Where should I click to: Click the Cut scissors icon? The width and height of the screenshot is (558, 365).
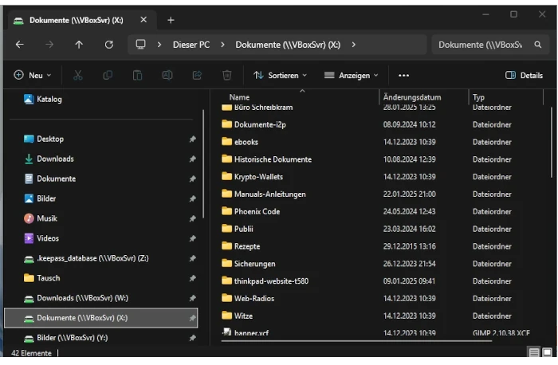pos(78,75)
